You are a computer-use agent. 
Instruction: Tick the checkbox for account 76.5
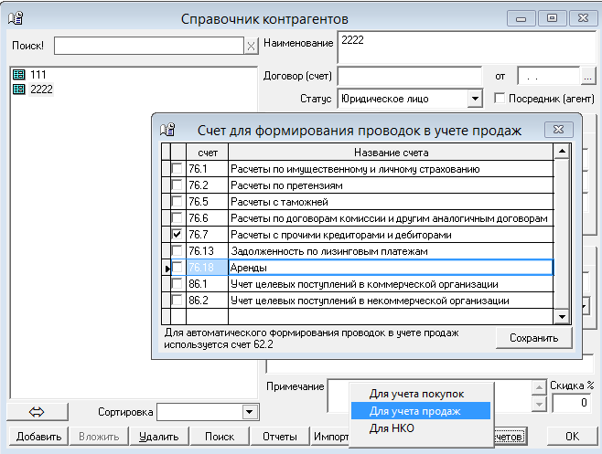click(177, 202)
